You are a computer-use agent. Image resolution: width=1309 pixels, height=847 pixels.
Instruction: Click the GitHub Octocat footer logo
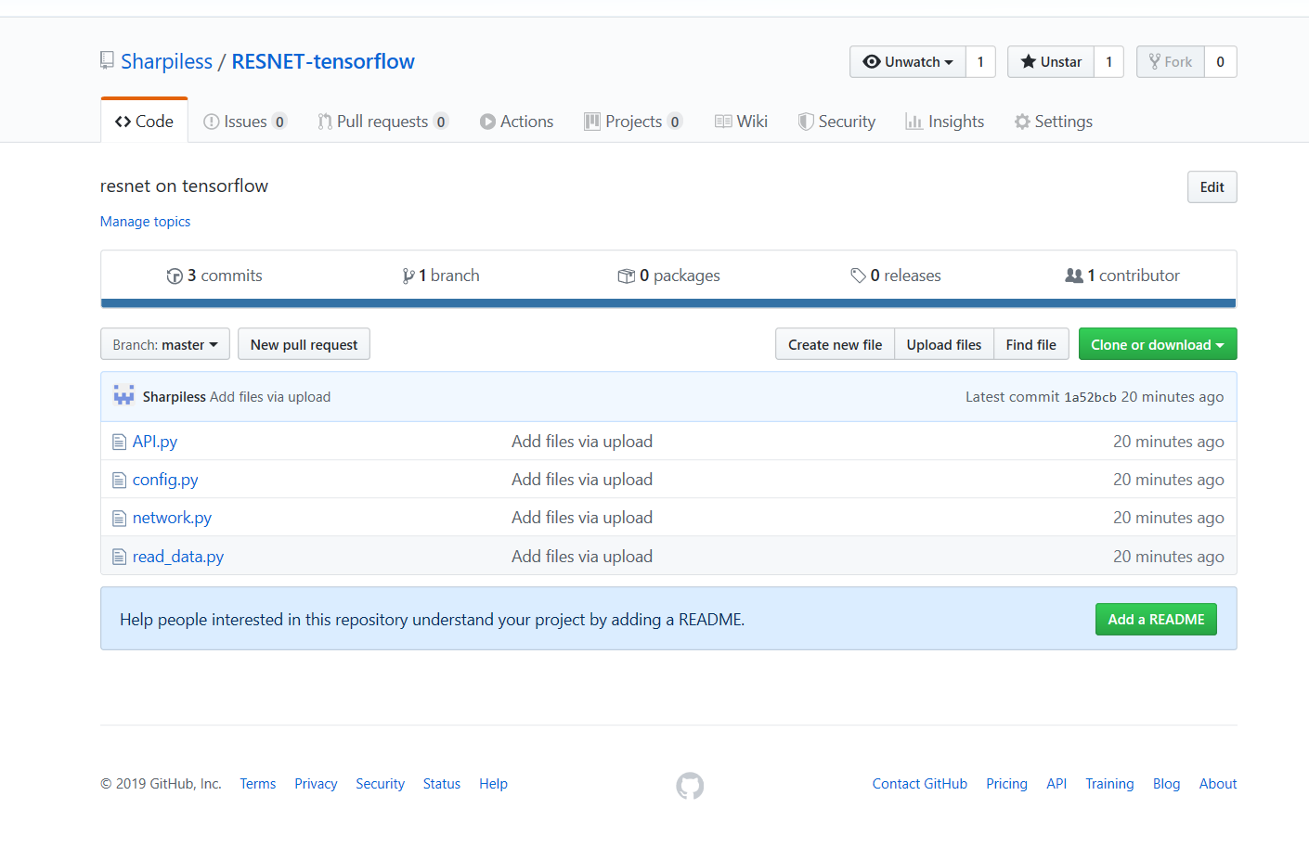[690, 786]
